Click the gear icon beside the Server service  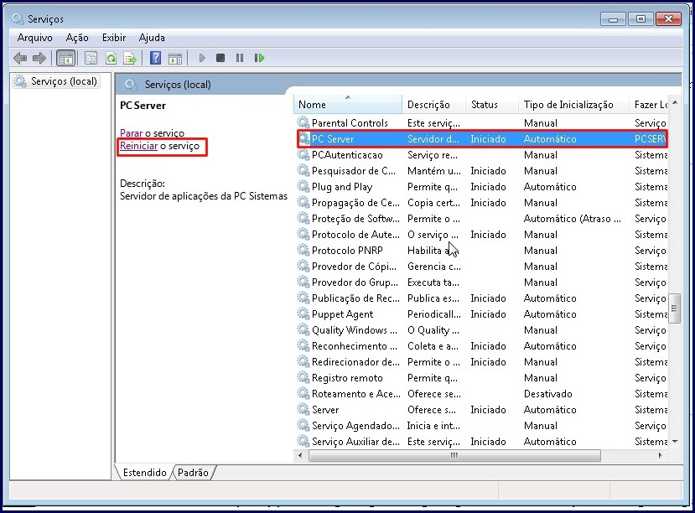[x=303, y=410]
